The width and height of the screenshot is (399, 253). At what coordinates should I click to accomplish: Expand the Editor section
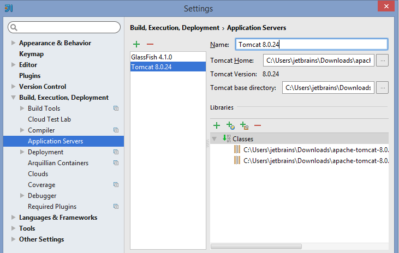tap(13, 64)
